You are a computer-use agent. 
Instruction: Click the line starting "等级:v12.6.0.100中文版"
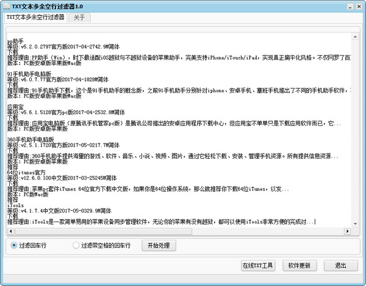pyautogui.click(x=62, y=178)
